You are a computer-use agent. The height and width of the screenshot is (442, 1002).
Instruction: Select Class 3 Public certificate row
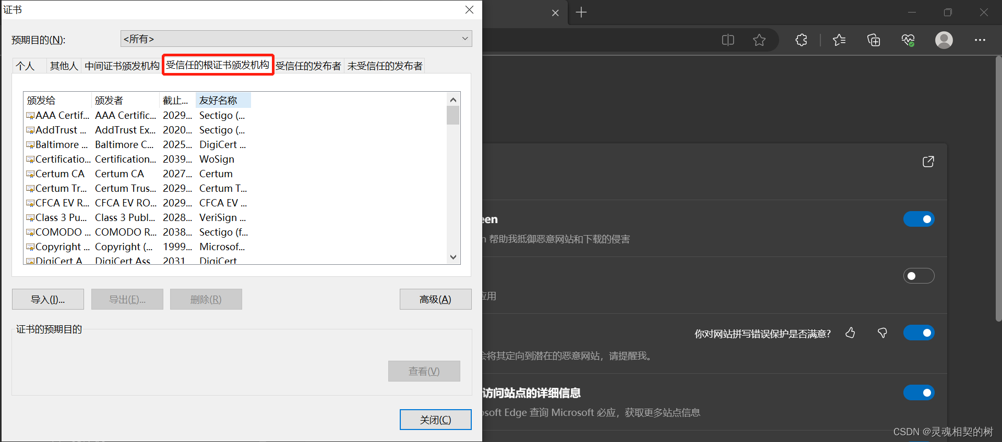[138, 217]
